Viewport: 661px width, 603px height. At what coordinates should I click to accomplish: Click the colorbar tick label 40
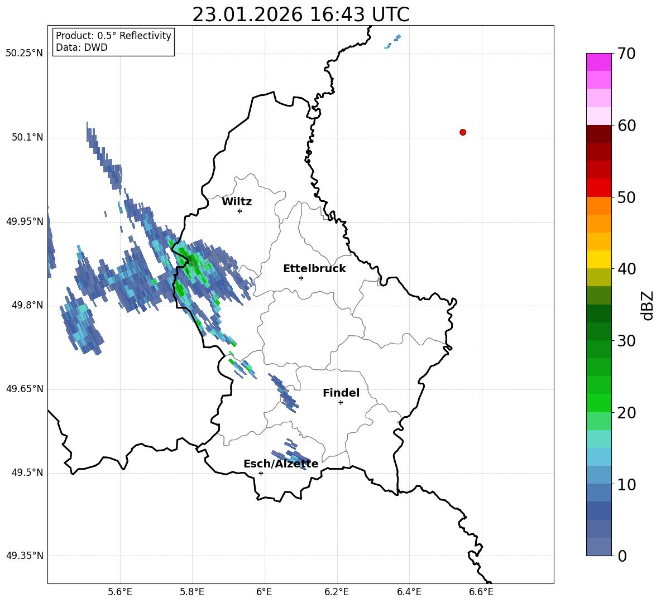626,269
